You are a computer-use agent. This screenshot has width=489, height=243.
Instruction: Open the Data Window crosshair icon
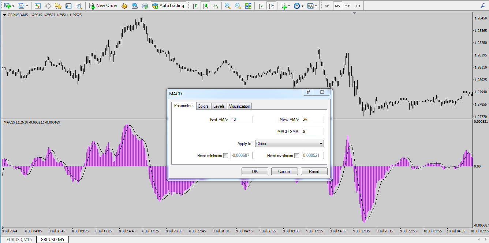click(x=48, y=6)
